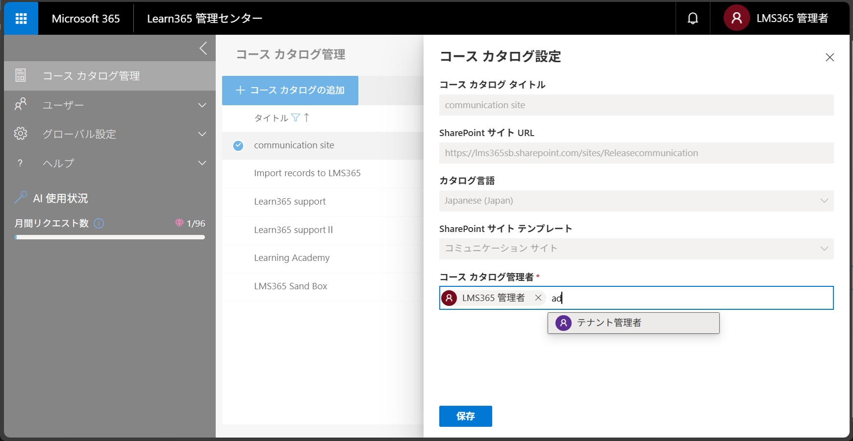Select コース カタログ管理 in the sidebar

click(x=110, y=76)
